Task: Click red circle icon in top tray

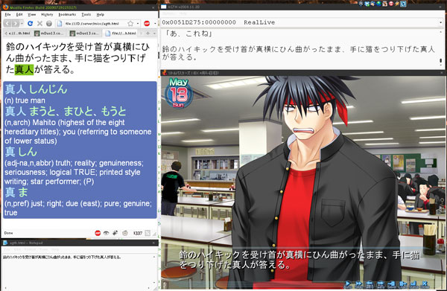Action: 391,4
